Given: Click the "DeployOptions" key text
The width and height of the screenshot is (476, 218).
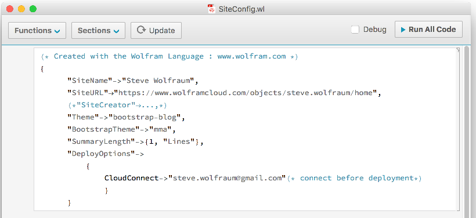Looking at the screenshot, I should click(101, 154).
